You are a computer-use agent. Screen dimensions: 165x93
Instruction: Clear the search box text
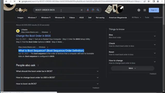(x=81, y=10)
